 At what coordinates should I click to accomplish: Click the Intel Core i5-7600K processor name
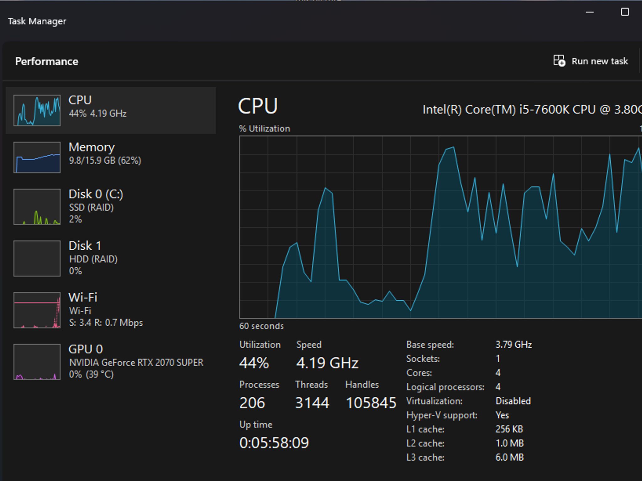coord(532,110)
